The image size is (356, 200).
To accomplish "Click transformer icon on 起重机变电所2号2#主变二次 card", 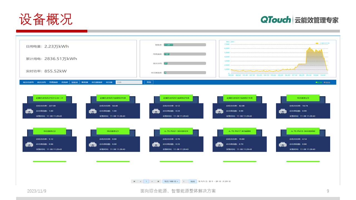I will [x=29, y=111].
